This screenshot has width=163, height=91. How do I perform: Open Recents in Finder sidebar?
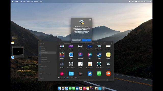tap(43, 51)
